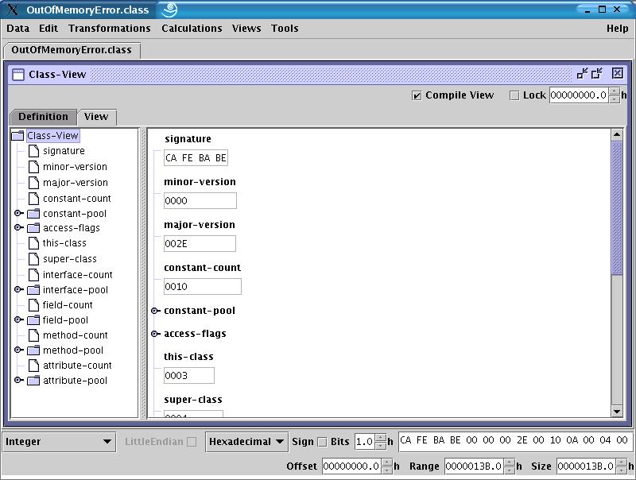Open the Hexadecimal format dropdown

tap(247, 442)
